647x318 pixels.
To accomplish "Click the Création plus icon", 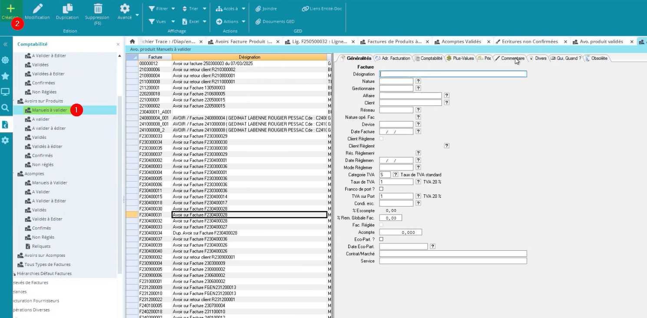I will 10,8.
